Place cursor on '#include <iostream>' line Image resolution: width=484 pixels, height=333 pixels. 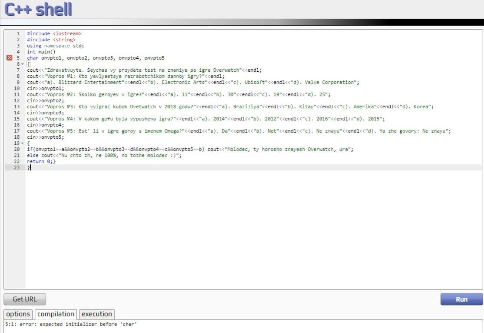54,33
